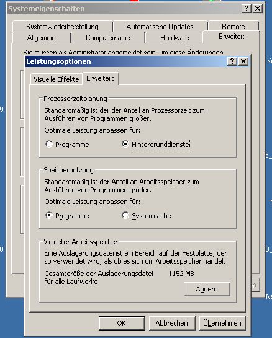Switch to Visuelle Effekte tab
Viewport: 272px width, 338px height.
[57, 79]
